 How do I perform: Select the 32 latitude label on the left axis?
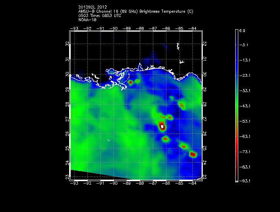tap(67, 44)
